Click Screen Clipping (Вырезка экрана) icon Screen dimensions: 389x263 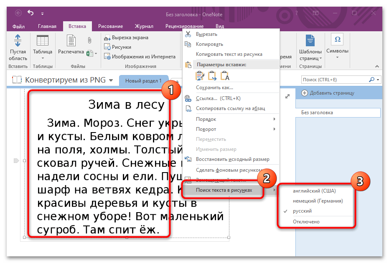tap(107, 38)
